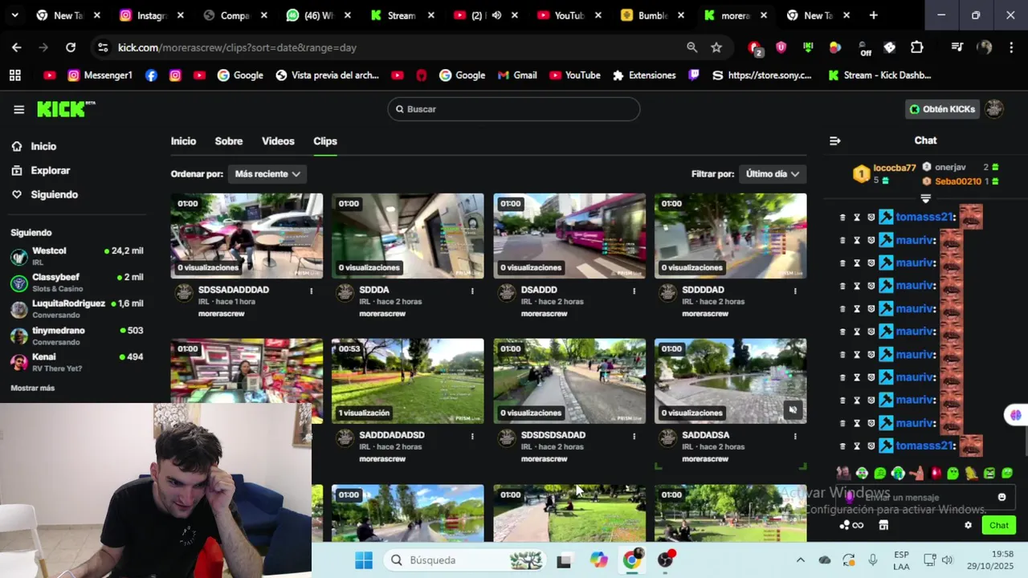Open the Windows Start menu
1028x578 pixels.
pos(364,560)
